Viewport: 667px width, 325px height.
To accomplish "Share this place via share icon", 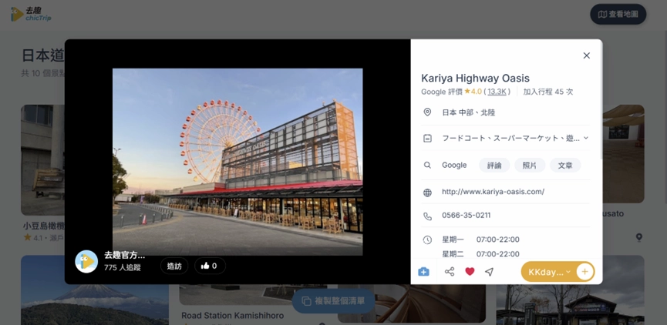I will point(450,272).
